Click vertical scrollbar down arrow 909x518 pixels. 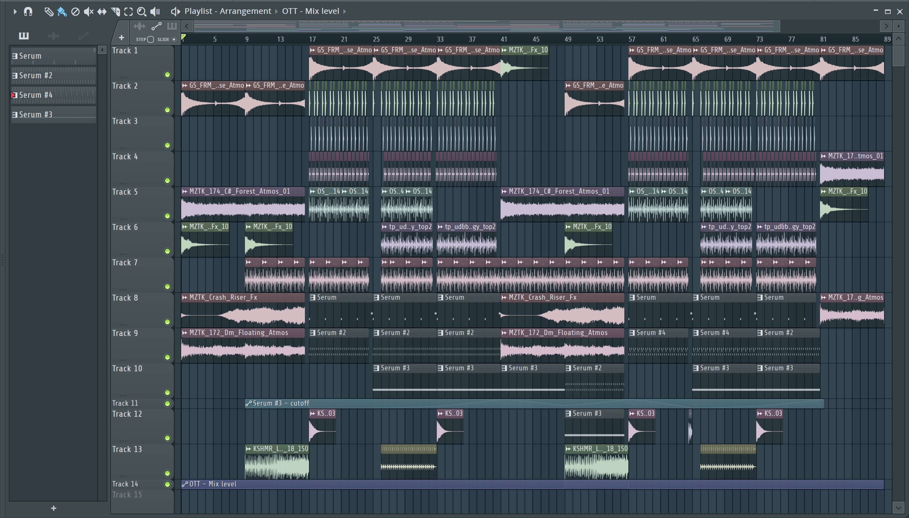coord(898,508)
